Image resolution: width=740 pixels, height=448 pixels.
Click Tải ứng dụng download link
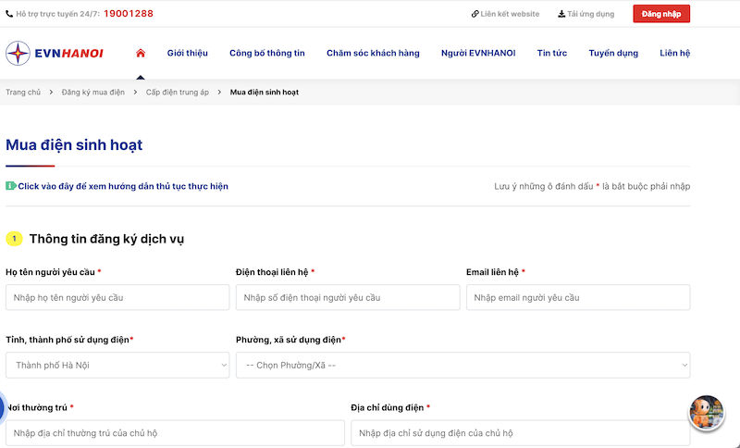tap(586, 14)
